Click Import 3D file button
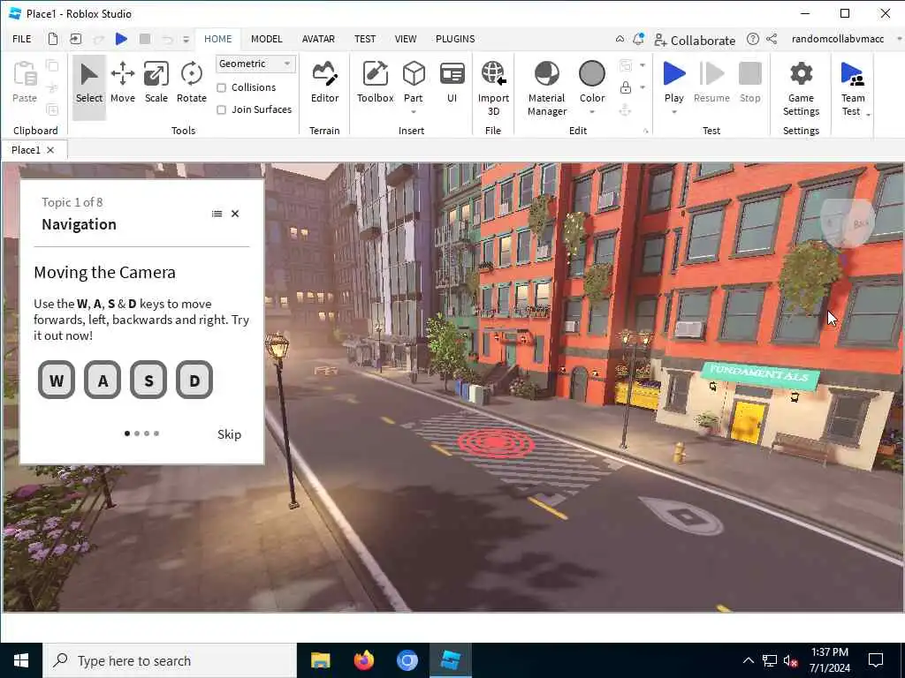This screenshot has height=678, width=905. [x=493, y=87]
